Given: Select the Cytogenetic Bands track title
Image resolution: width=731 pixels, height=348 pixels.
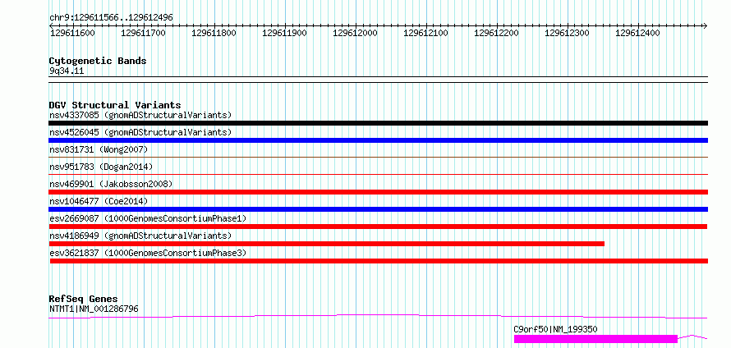Looking at the screenshot, I should pyautogui.click(x=98, y=61).
